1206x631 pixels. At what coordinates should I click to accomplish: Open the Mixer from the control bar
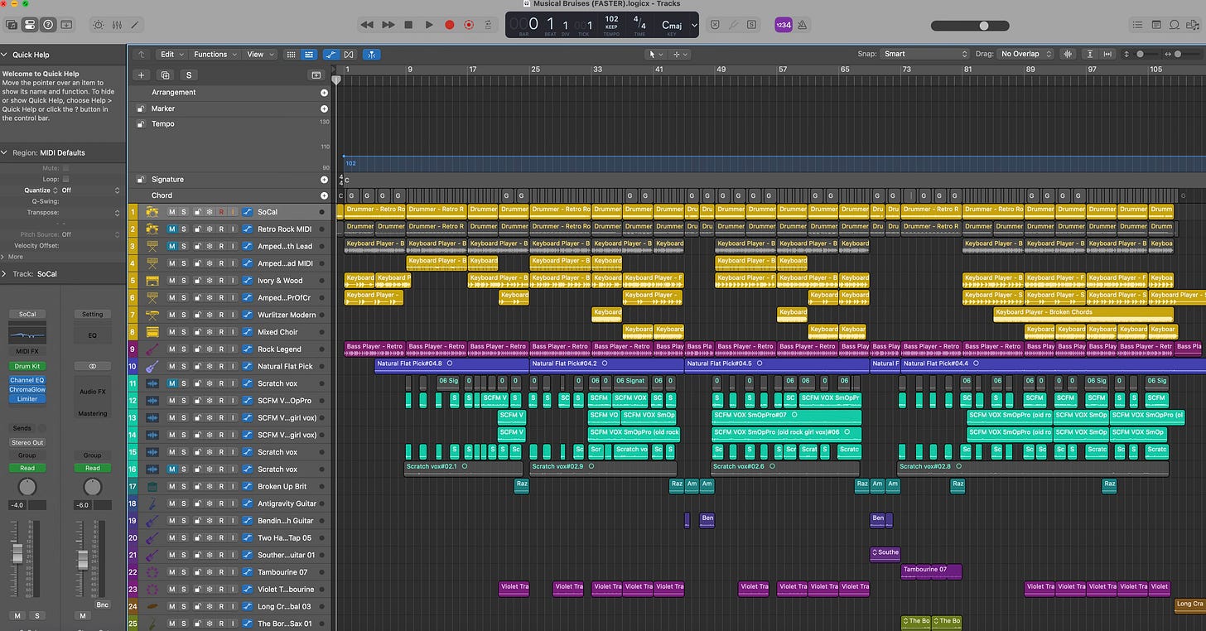[x=117, y=25]
